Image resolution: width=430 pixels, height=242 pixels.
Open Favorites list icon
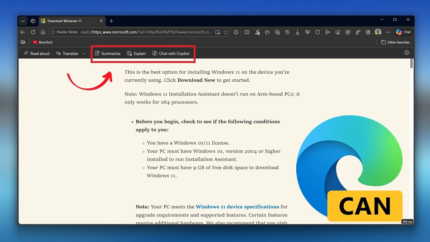267,32
